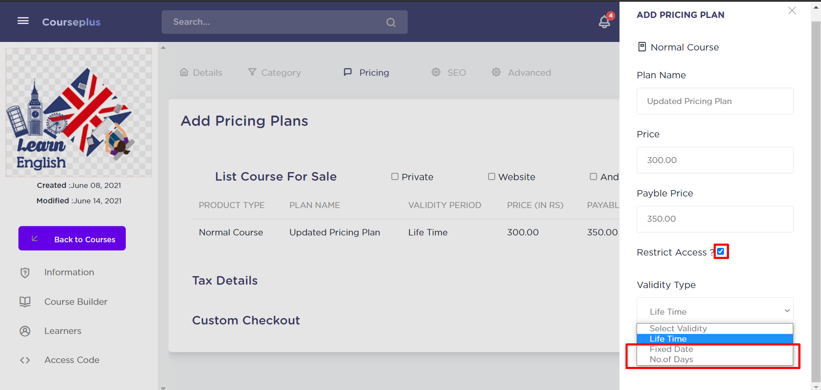
Task: Tick the Website checkbox
Action: point(492,177)
